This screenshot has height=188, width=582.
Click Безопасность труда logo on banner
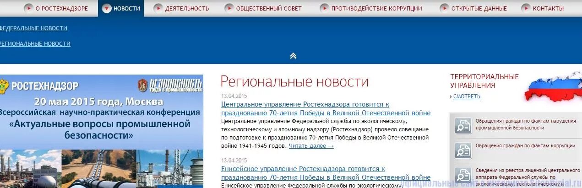click(169, 85)
